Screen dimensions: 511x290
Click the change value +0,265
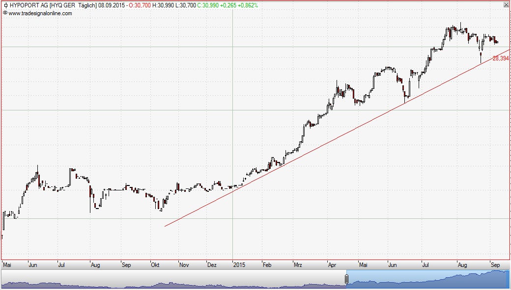tap(228, 5)
